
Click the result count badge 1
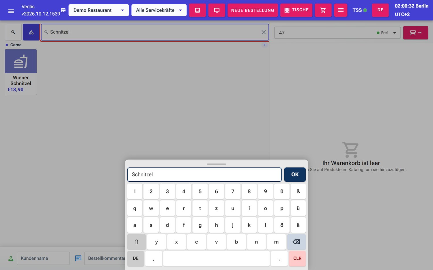(x=264, y=45)
